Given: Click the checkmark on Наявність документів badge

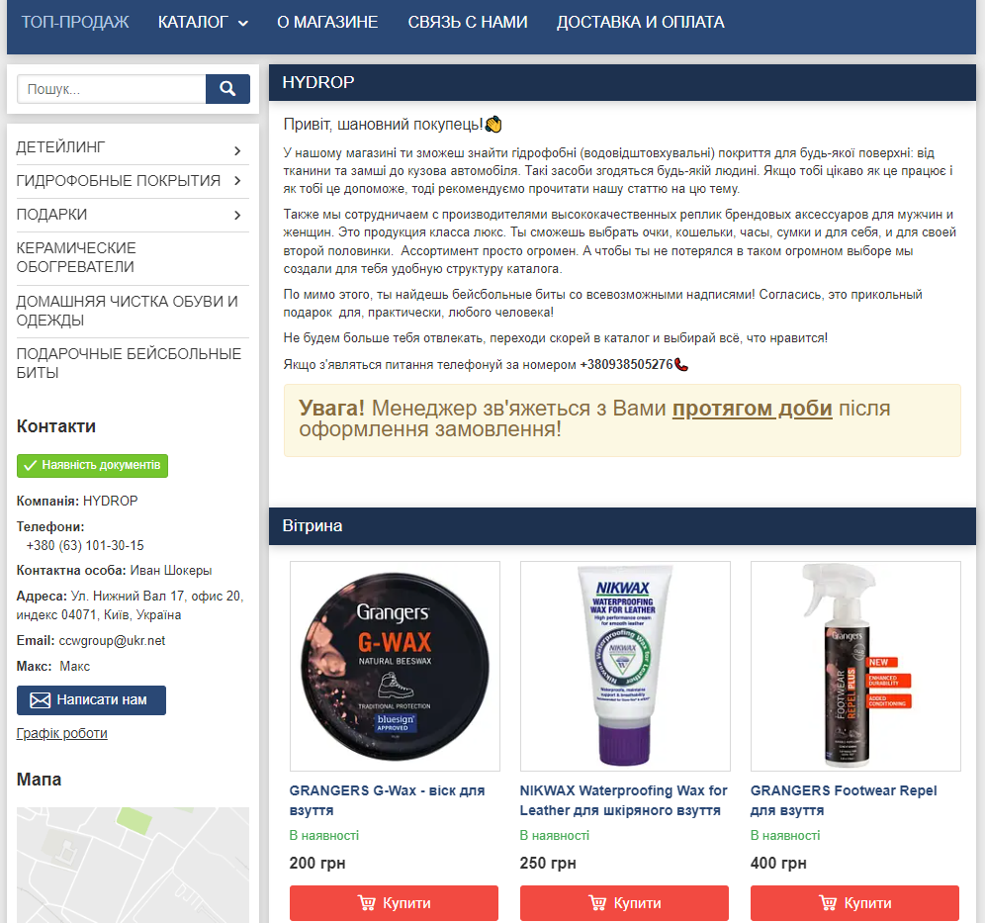Looking at the screenshot, I should (x=30, y=465).
